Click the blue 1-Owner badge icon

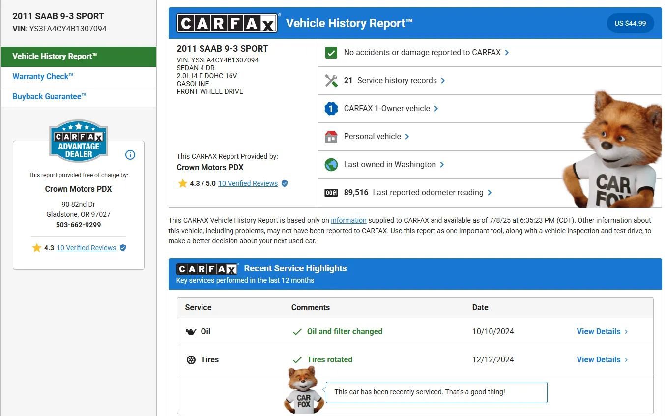point(331,109)
